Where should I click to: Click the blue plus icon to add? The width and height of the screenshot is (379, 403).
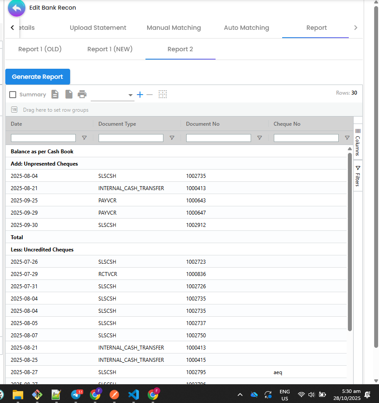140,94
